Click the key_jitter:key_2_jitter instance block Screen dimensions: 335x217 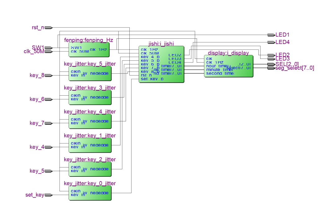pyautogui.click(x=90, y=169)
